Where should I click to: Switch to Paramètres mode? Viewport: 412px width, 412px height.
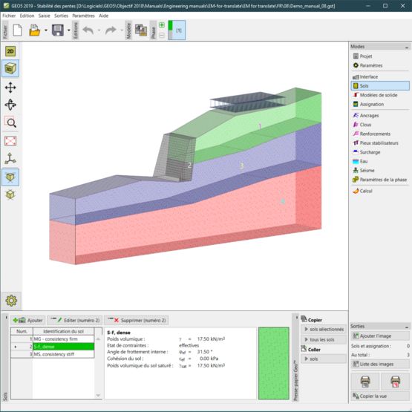[380, 65]
